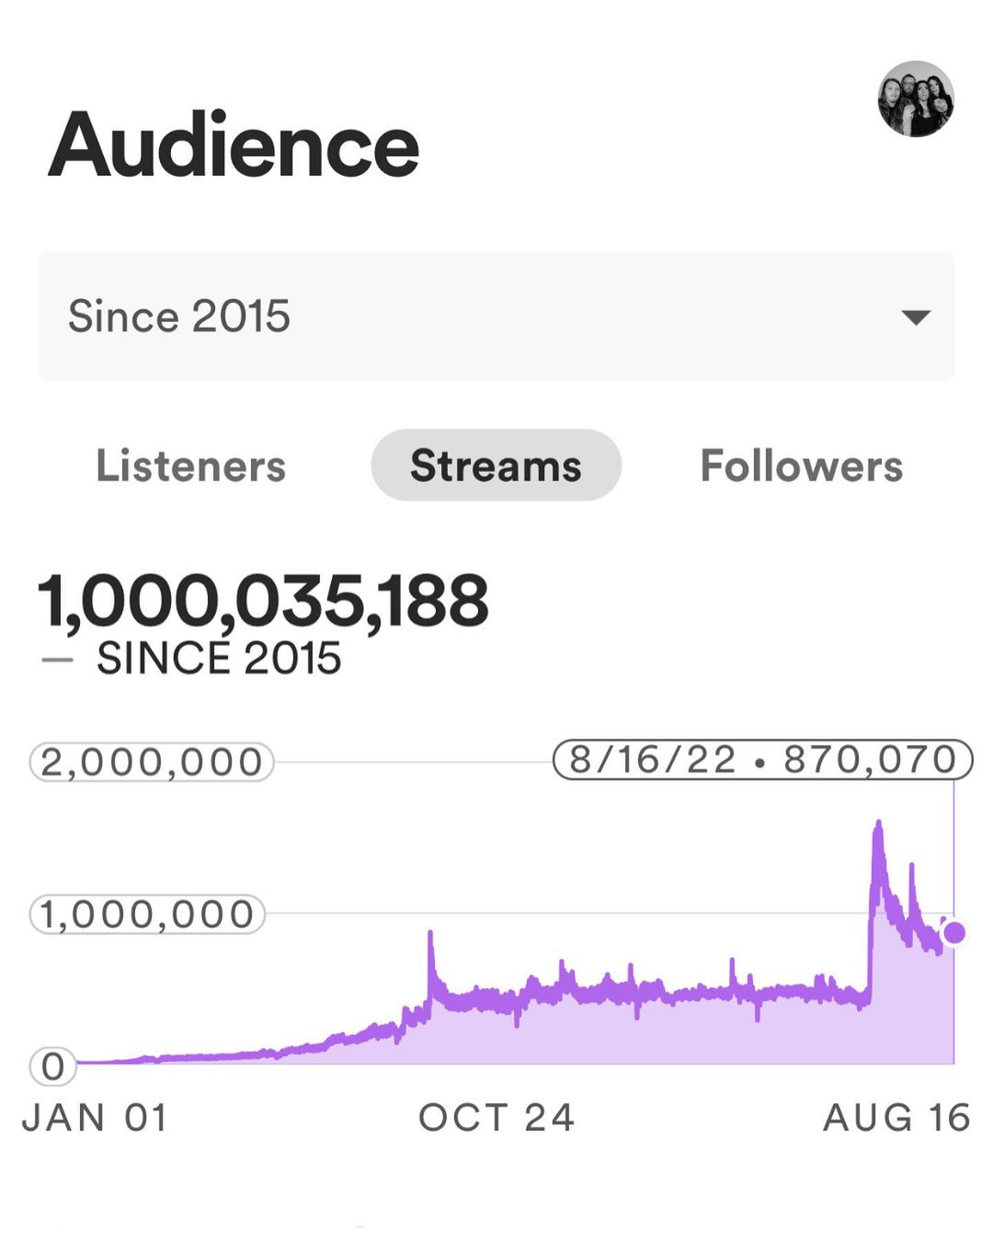993x1242 pixels.
Task: Open the artist profile avatar
Action: pos(916,99)
